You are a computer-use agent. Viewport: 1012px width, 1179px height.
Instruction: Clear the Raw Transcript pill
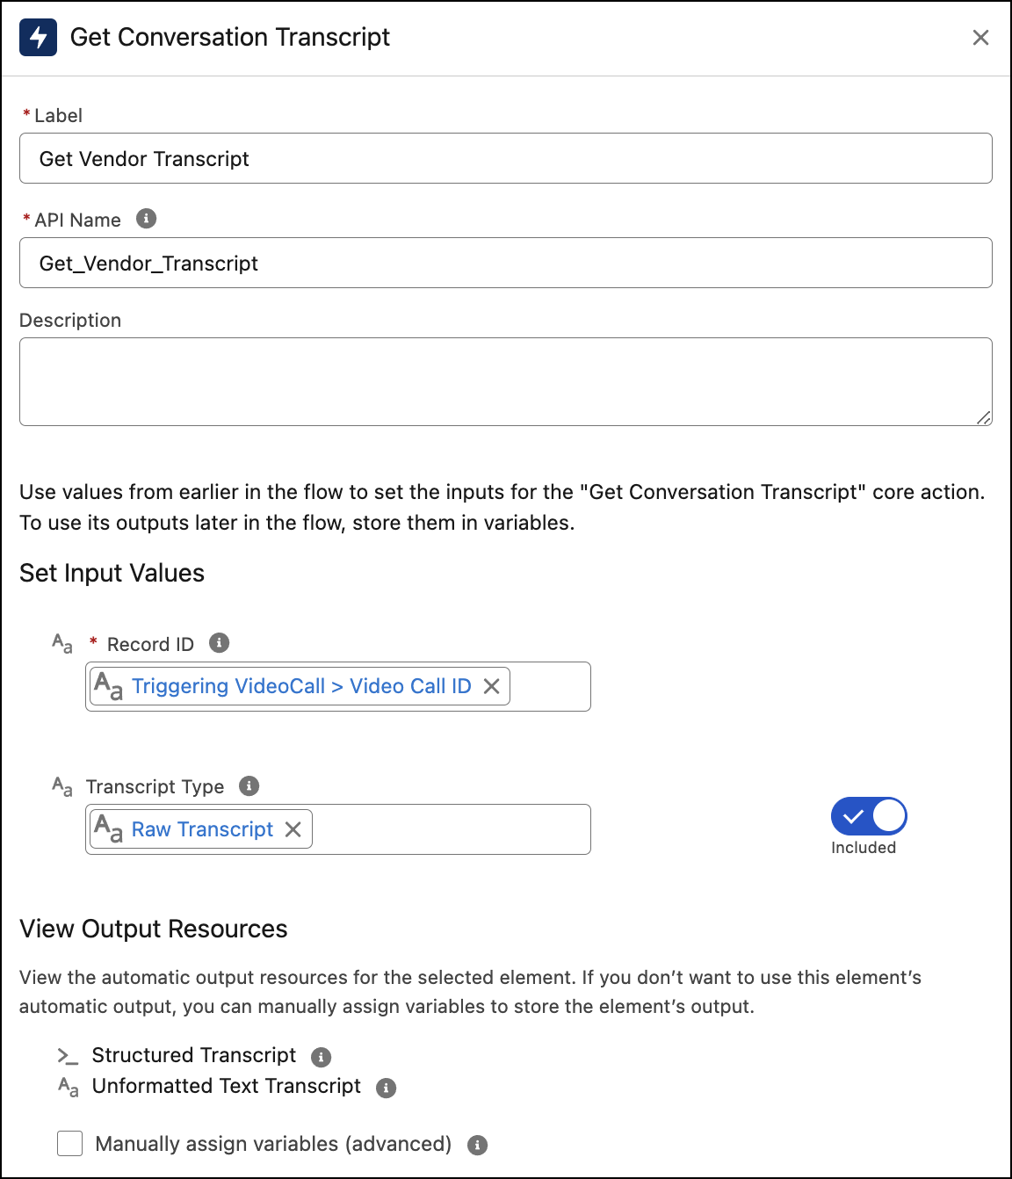tap(293, 829)
